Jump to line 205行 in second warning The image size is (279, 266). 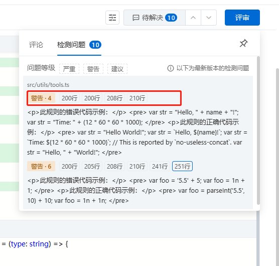point(92,166)
